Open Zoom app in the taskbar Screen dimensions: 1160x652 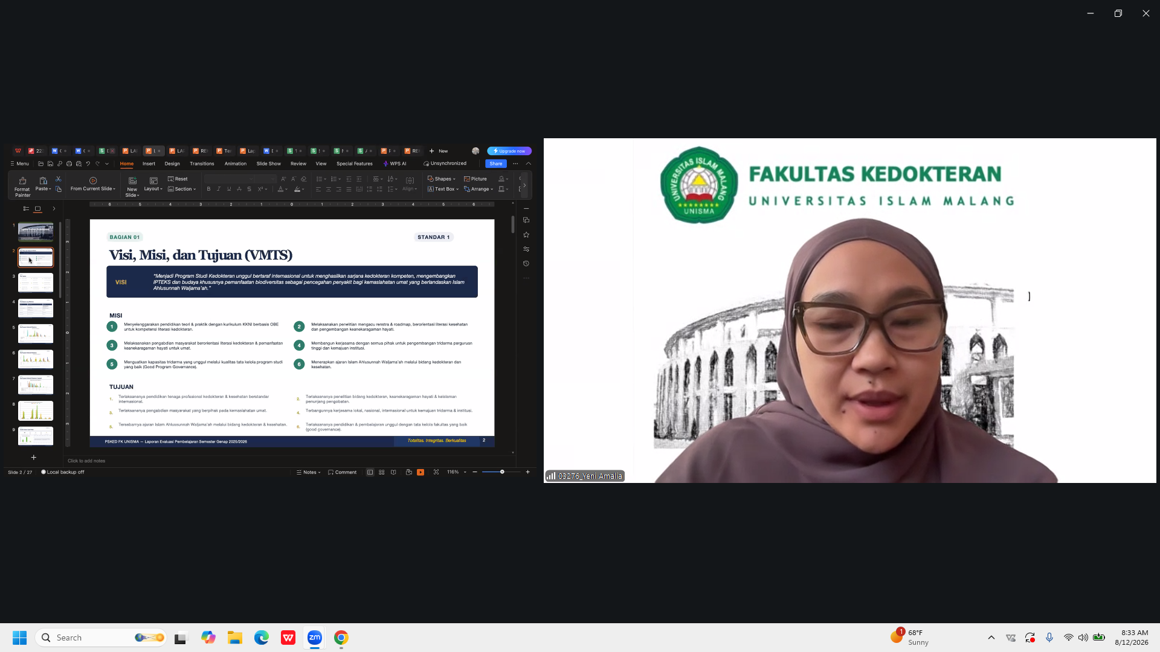click(315, 638)
